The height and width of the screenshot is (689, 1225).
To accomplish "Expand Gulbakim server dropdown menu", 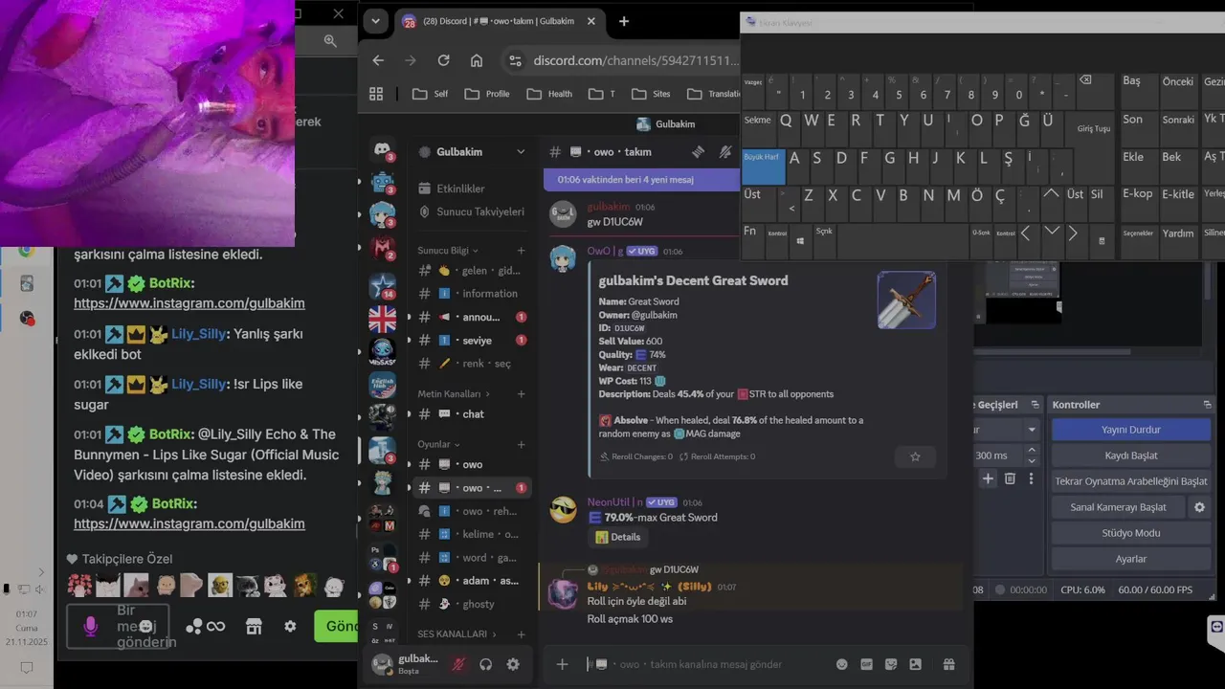I will pyautogui.click(x=521, y=151).
